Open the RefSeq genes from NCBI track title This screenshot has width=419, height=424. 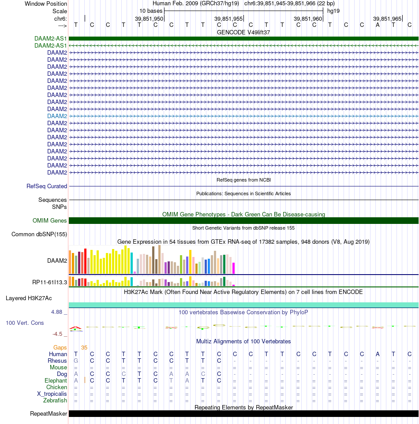243,180
